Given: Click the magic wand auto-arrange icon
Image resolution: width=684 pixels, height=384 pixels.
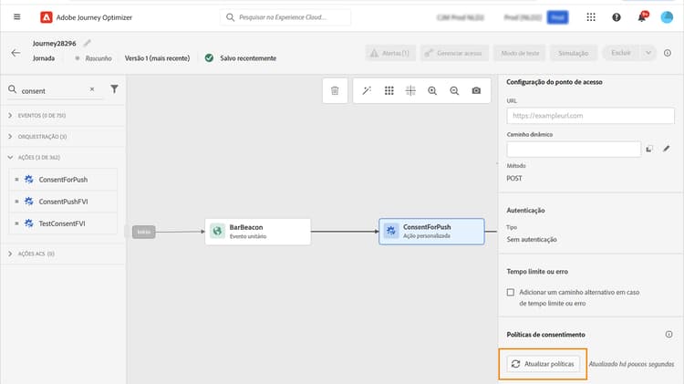Looking at the screenshot, I should (367, 90).
